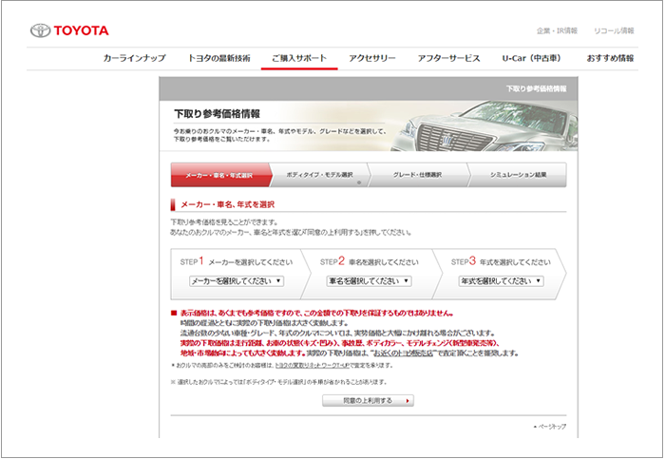Image resolution: width=665 pixels, height=459 pixels.
Task: Click the リコール情報 link
Action: pos(614,30)
